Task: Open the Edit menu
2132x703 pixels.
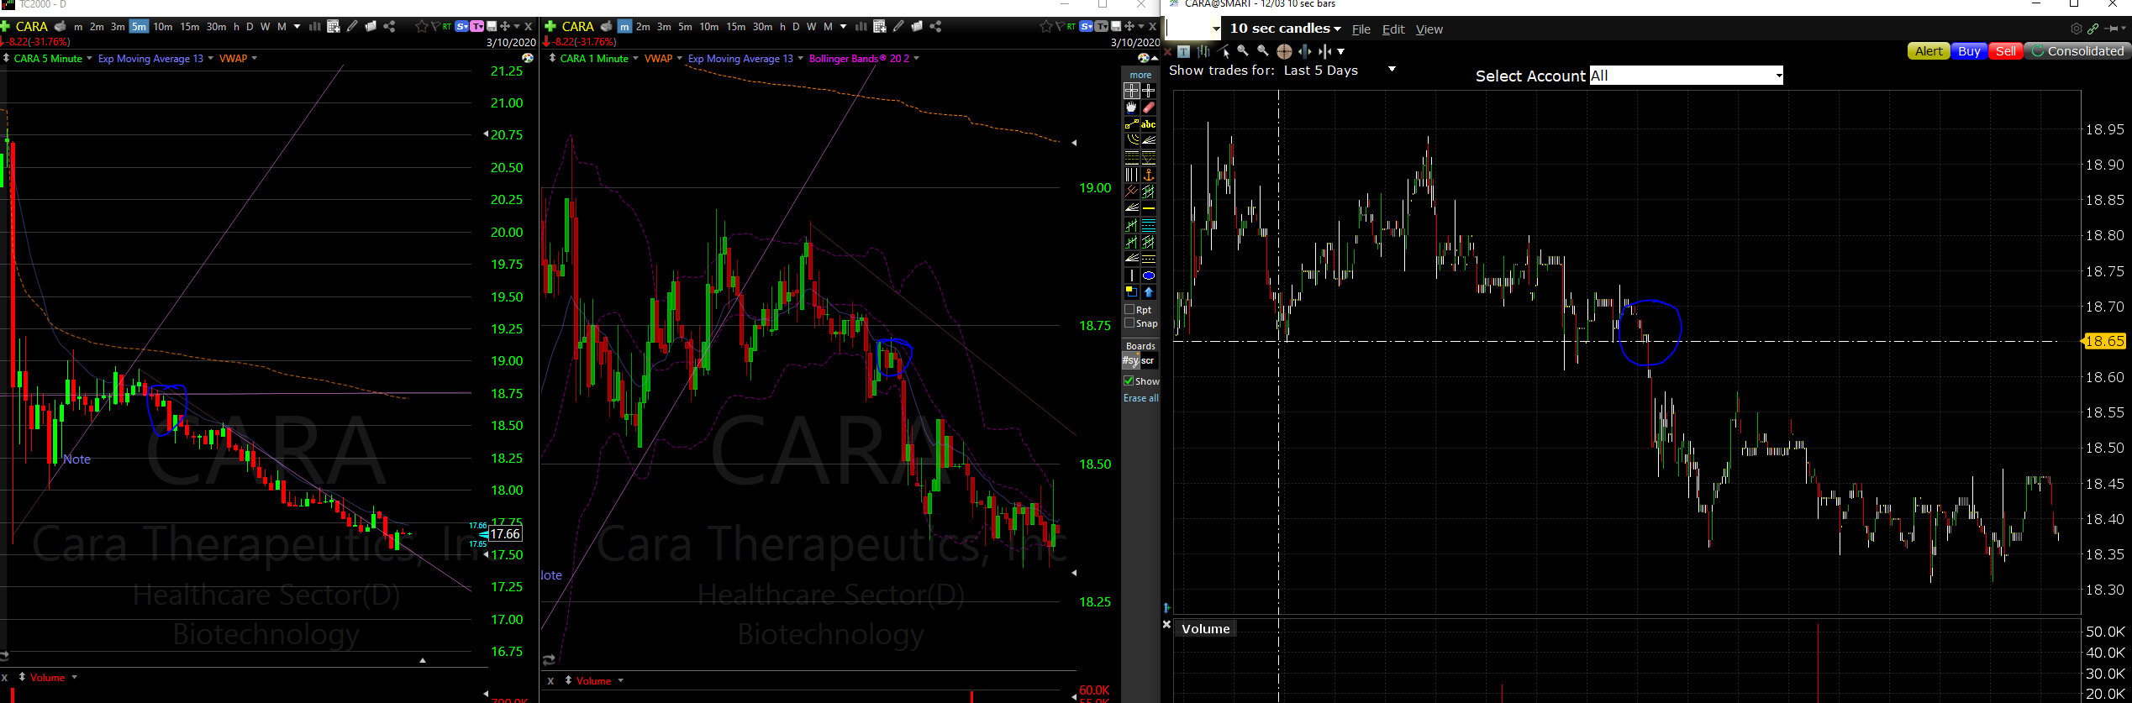Action: (1393, 29)
